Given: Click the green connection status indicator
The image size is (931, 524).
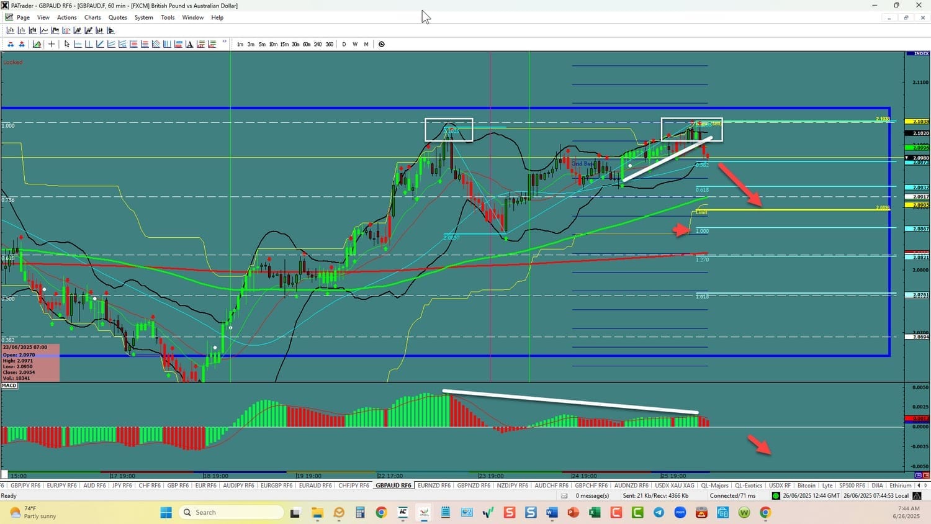Looking at the screenshot, I should coord(776,495).
